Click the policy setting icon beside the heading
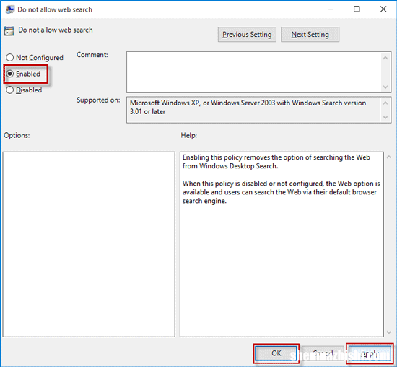 (x=9, y=31)
